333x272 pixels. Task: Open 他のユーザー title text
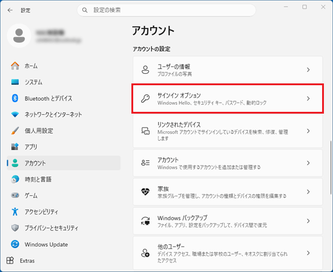click(x=171, y=247)
